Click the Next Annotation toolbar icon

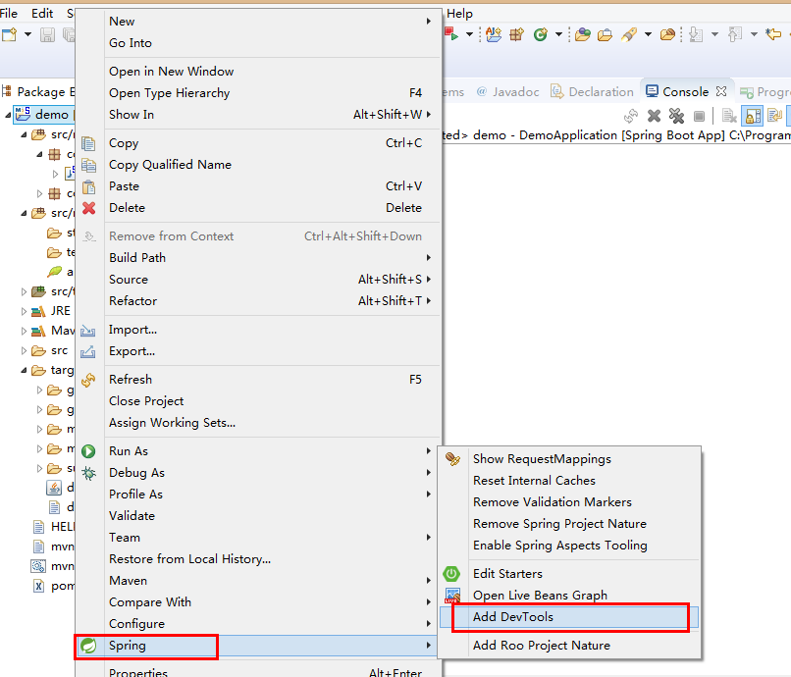(x=696, y=34)
